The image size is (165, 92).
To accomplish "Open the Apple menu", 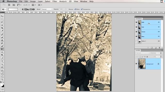I will (x=3, y=1).
